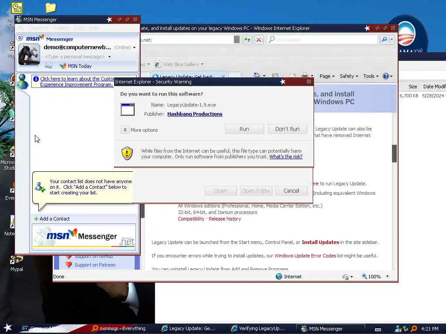This screenshot has height=334, width=446.
Task: Open the Print dropdown arrow
Action: tap(312, 76)
